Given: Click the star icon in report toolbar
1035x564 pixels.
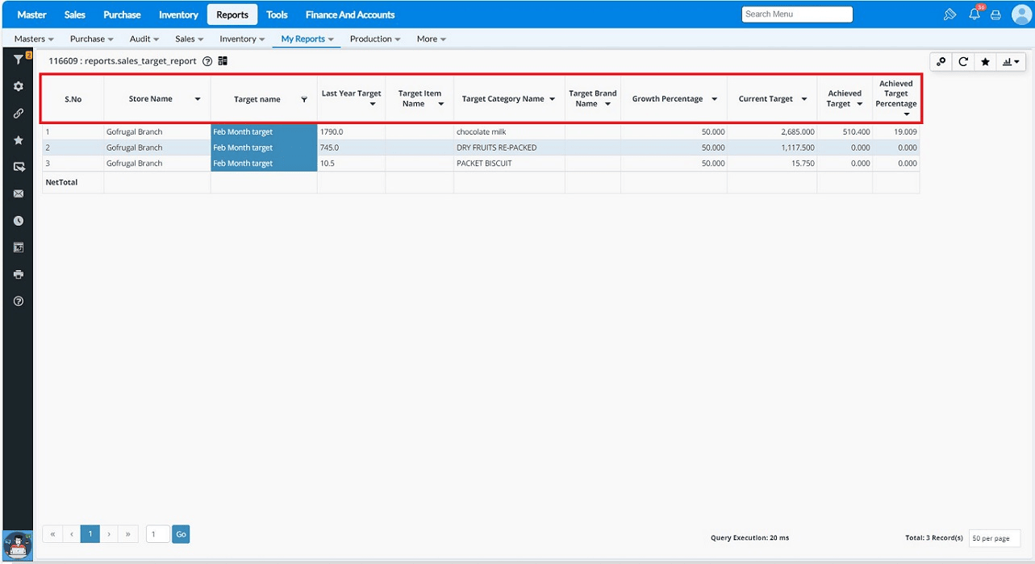Looking at the screenshot, I should 985,62.
